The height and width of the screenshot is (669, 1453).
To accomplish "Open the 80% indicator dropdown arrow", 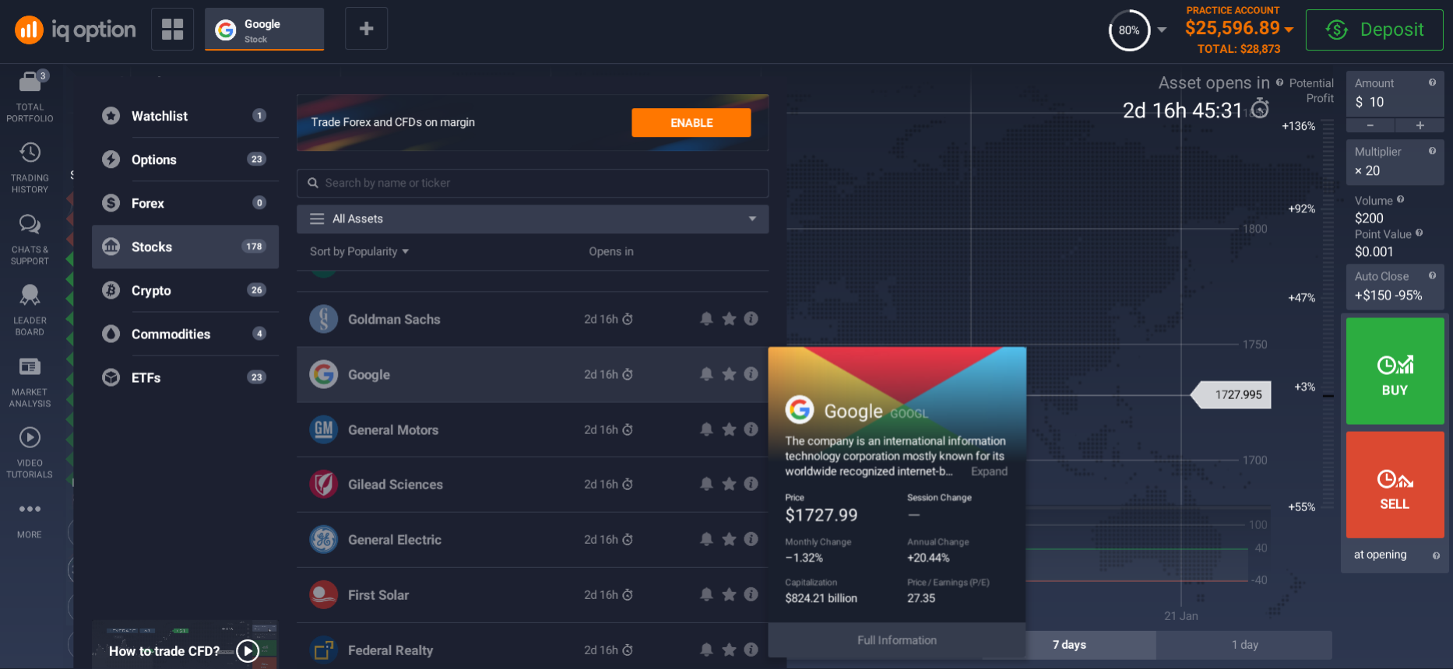I will click(1162, 30).
